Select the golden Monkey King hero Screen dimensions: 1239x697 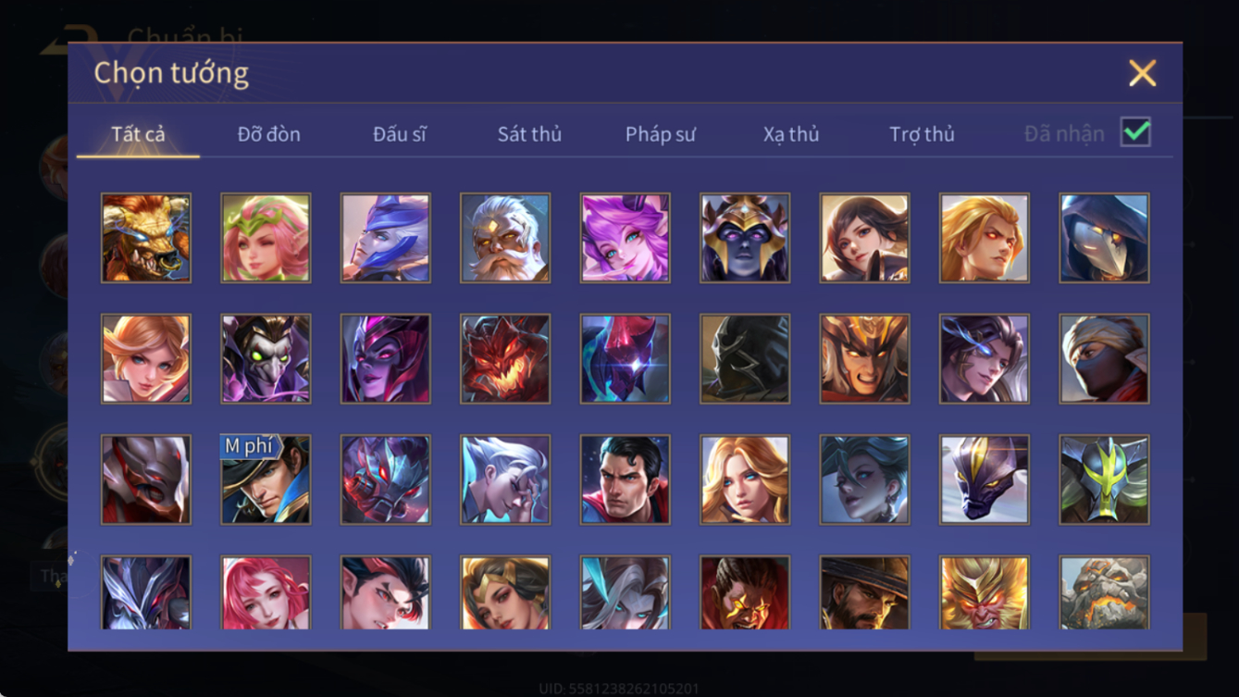pyautogui.click(x=985, y=592)
